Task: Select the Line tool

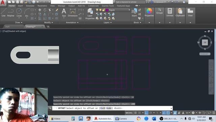Action: tap(3, 13)
